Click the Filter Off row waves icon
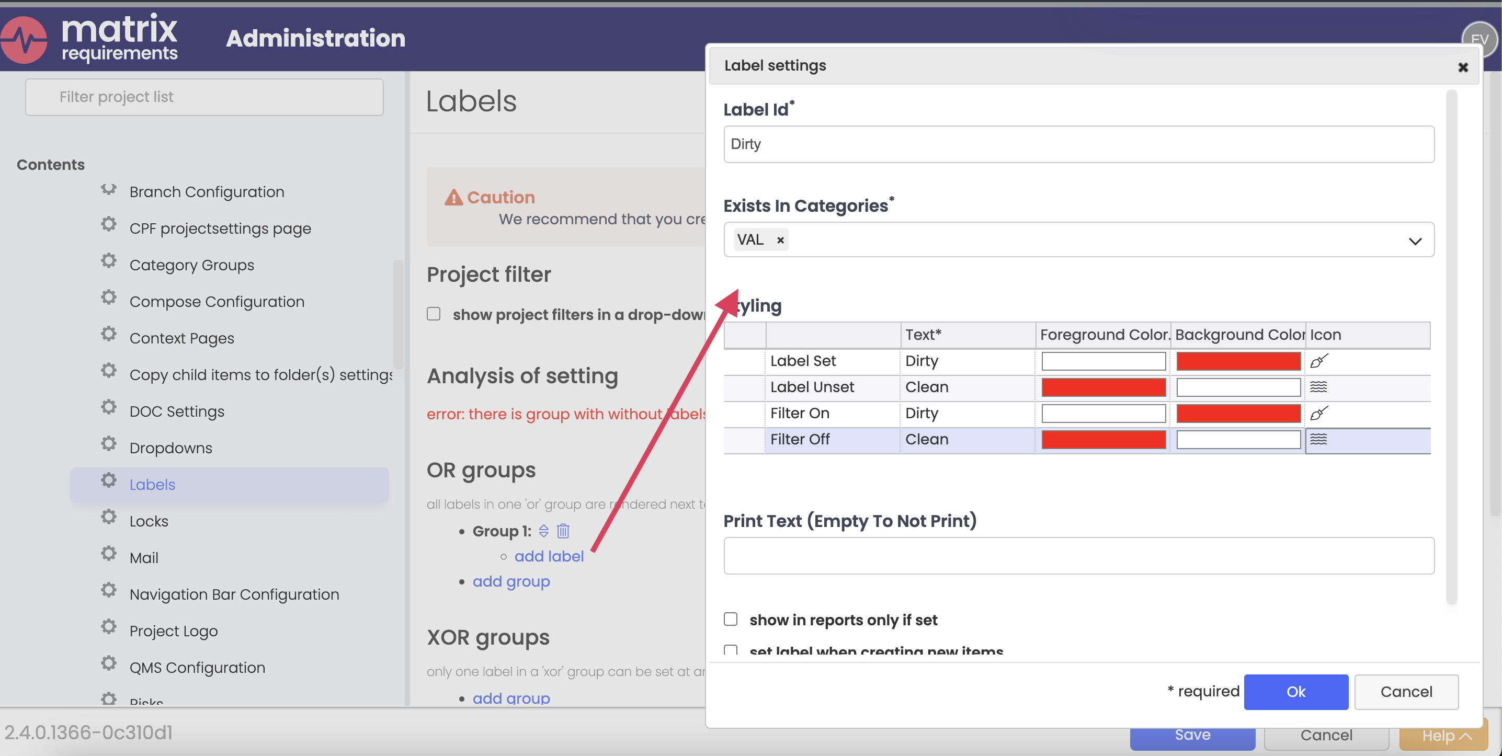 (x=1318, y=439)
